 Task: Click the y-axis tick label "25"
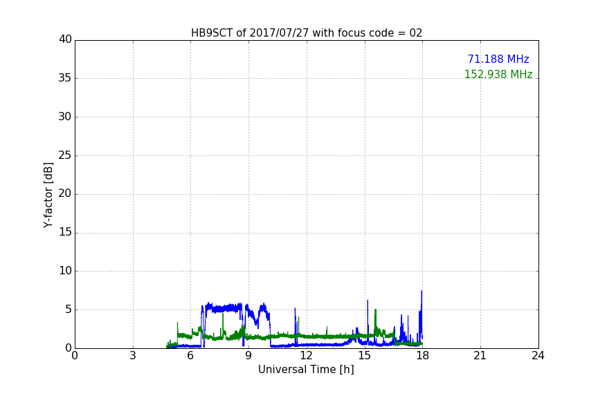[x=65, y=155]
